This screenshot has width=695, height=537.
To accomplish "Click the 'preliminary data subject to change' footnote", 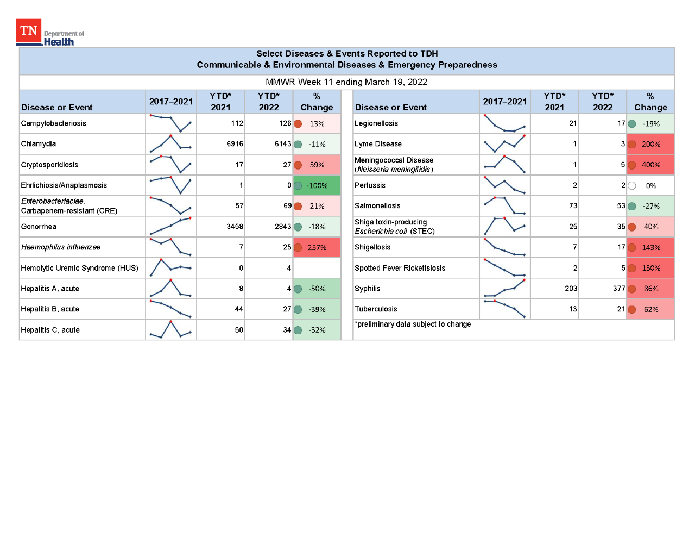I will (x=413, y=324).
